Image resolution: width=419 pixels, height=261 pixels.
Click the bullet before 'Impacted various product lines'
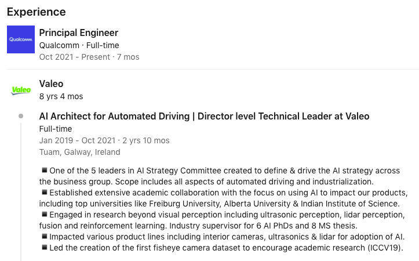point(45,236)
